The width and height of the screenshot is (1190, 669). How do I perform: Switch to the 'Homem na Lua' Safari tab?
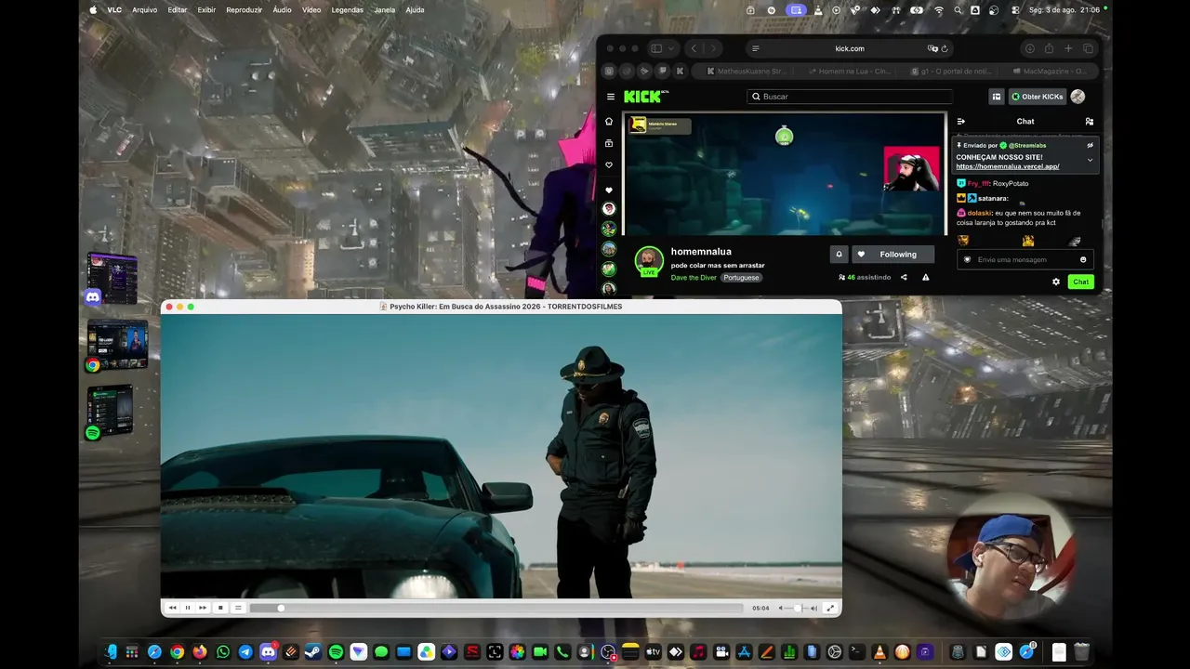click(x=849, y=71)
